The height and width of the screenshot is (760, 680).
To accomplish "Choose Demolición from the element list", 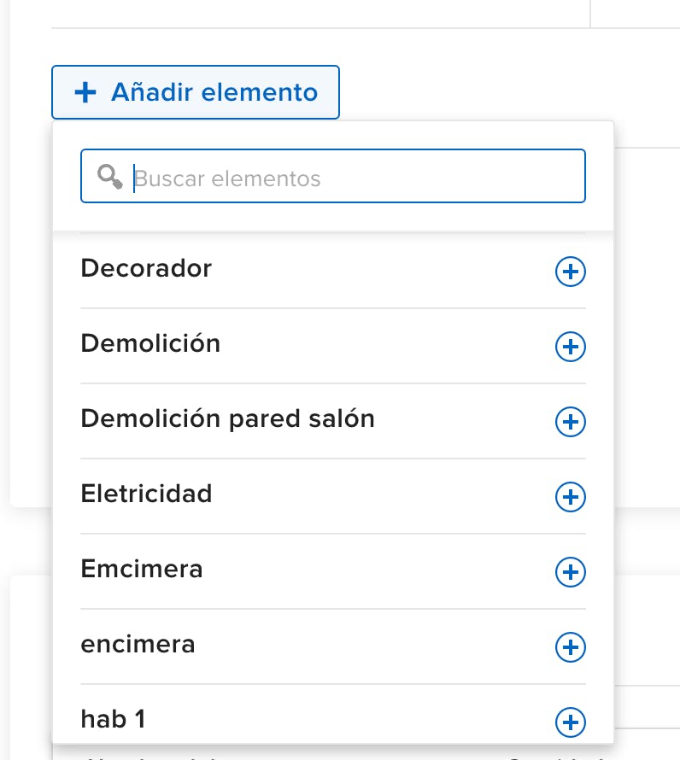I will (x=150, y=343).
